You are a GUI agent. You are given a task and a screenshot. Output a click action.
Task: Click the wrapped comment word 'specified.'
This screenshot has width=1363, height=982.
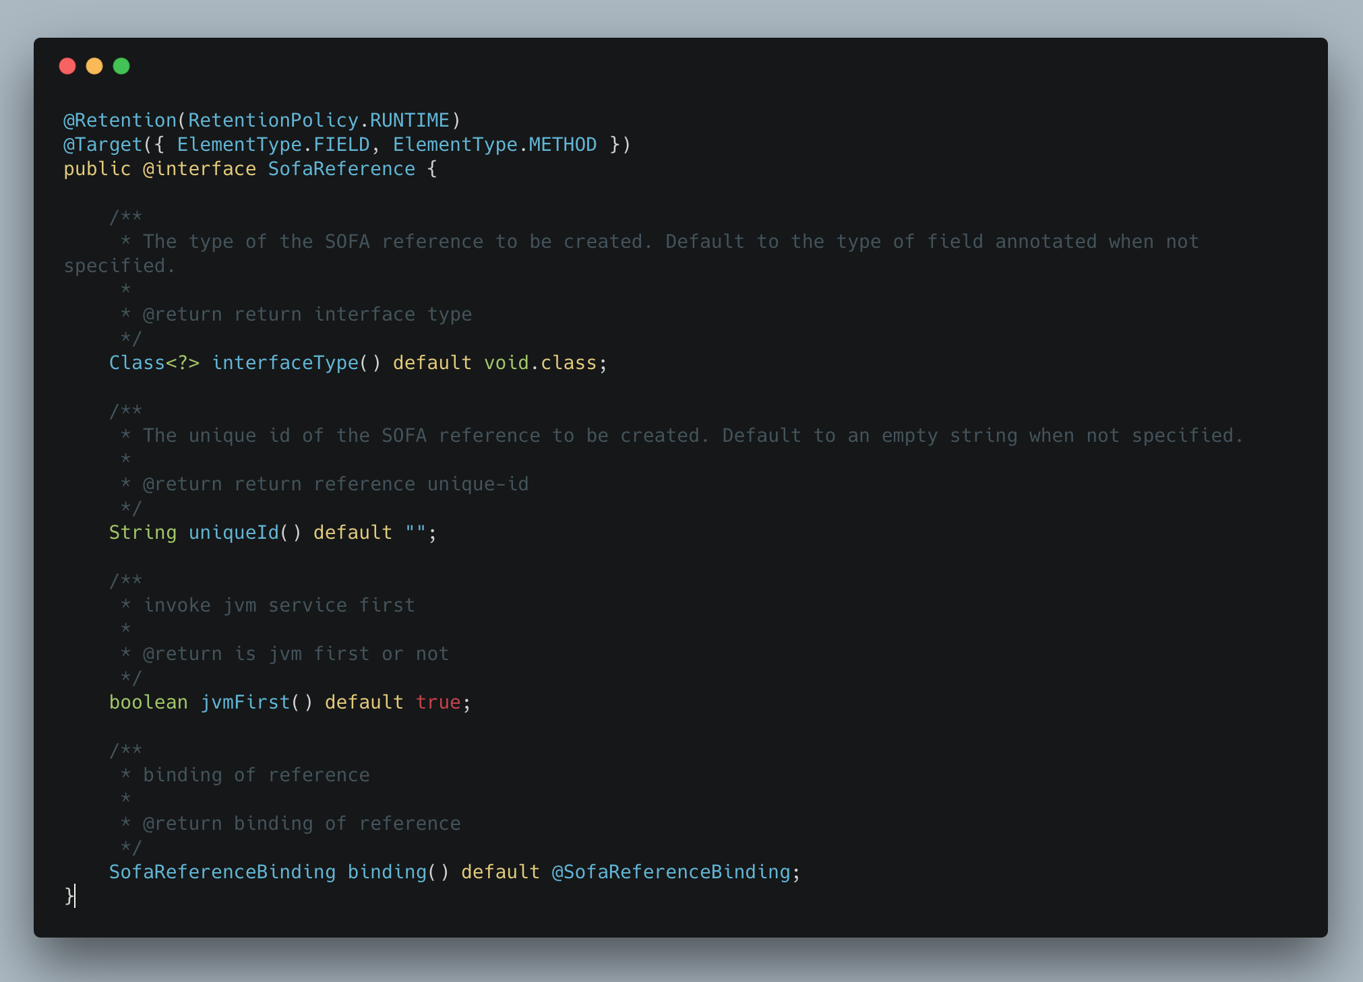pos(120,266)
